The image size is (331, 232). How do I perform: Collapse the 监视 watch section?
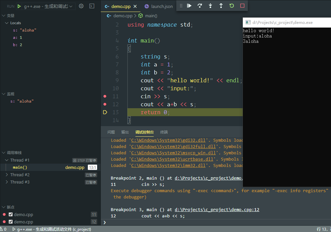[4, 94]
